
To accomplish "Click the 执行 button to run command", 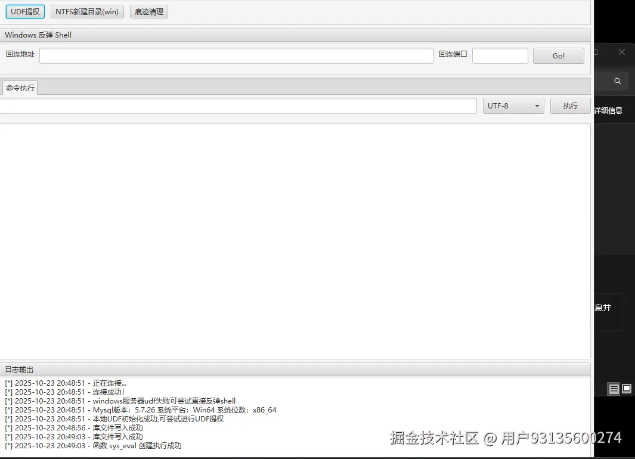I will click(x=570, y=106).
